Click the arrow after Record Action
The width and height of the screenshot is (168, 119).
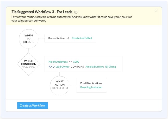point(68,38)
